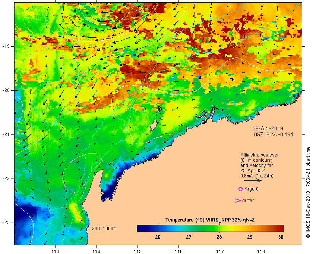Click the colorbar tick label 29
Image resolution: width=313 pixels, height=254 pixels.
tap(250, 237)
